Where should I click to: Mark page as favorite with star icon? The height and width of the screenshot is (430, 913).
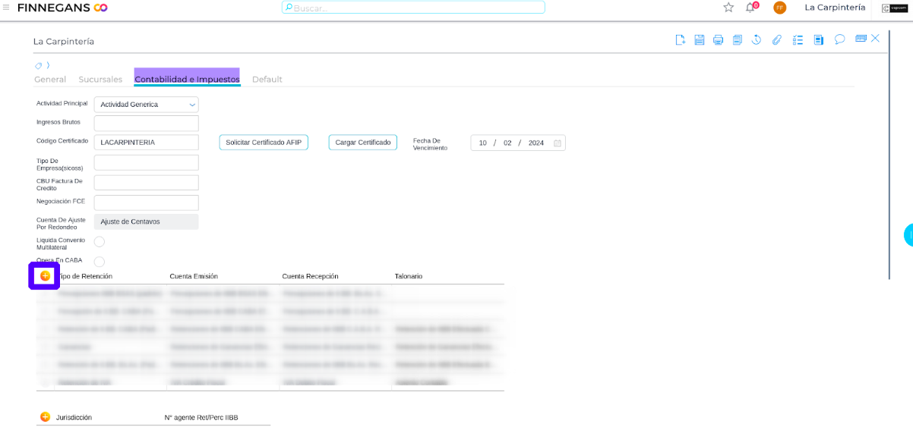coord(728,8)
